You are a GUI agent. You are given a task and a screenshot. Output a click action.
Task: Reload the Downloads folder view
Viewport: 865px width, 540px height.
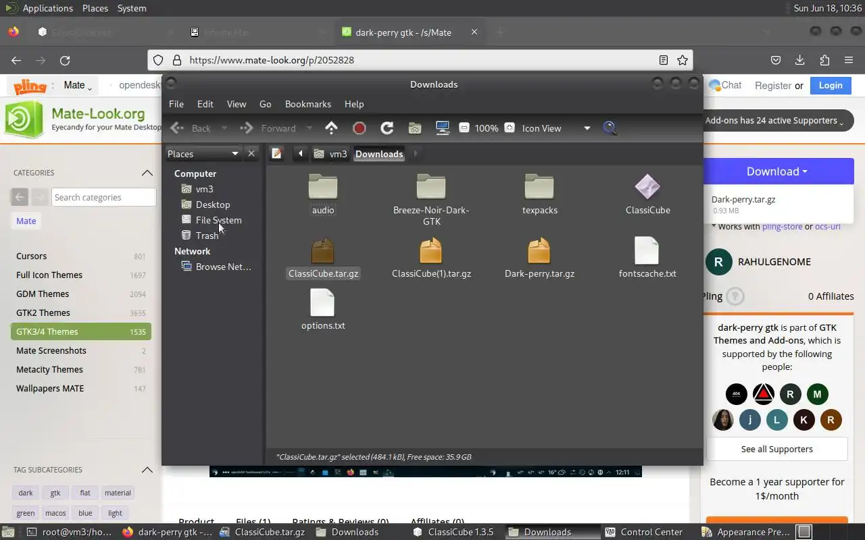387,128
